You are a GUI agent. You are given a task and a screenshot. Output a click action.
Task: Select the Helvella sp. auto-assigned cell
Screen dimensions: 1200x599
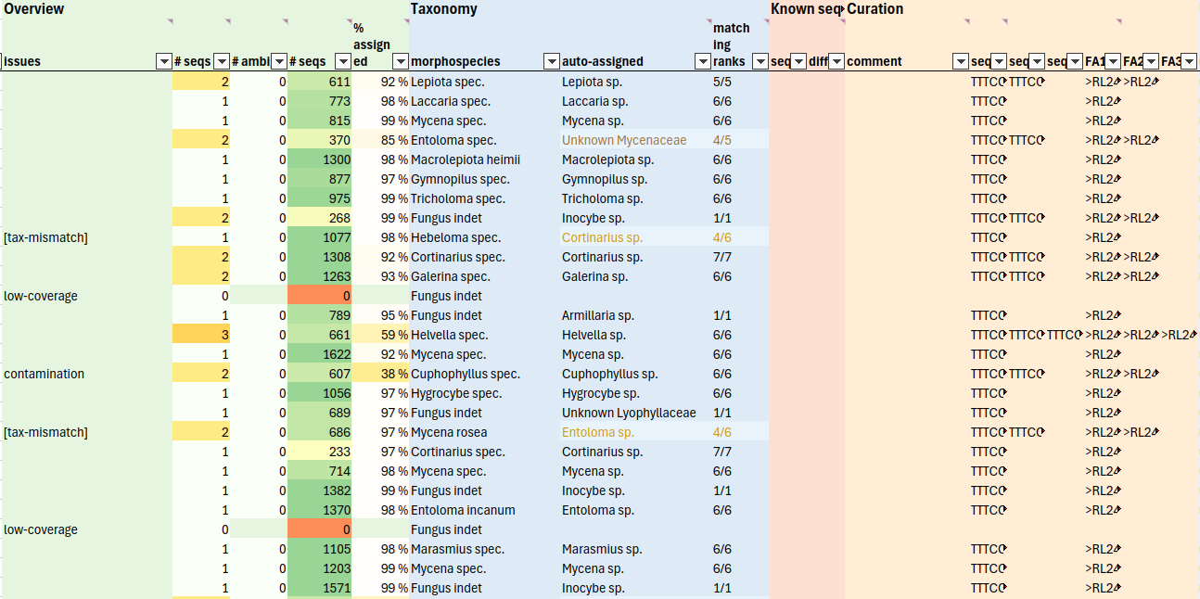636,335
